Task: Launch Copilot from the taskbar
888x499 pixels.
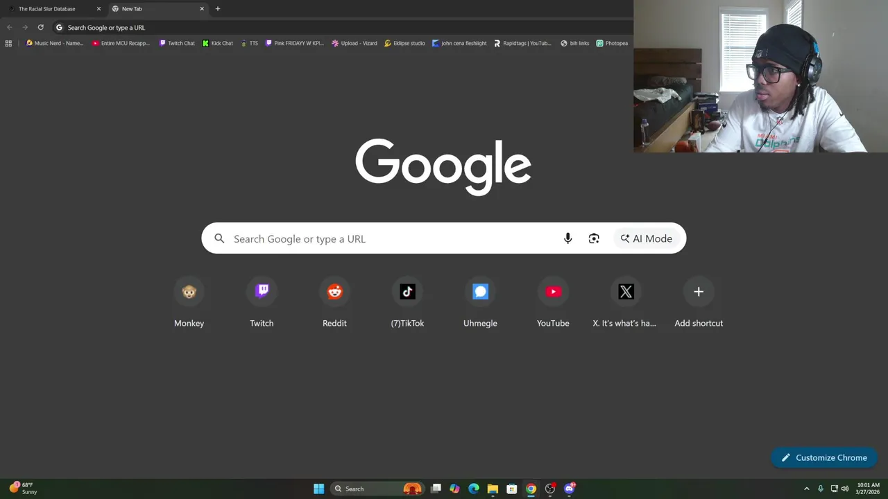Action: click(454, 489)
